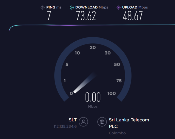This screenshot has width=175, height=139.
Task: Select the UPLOAD Mbps label
Action: 135,7
